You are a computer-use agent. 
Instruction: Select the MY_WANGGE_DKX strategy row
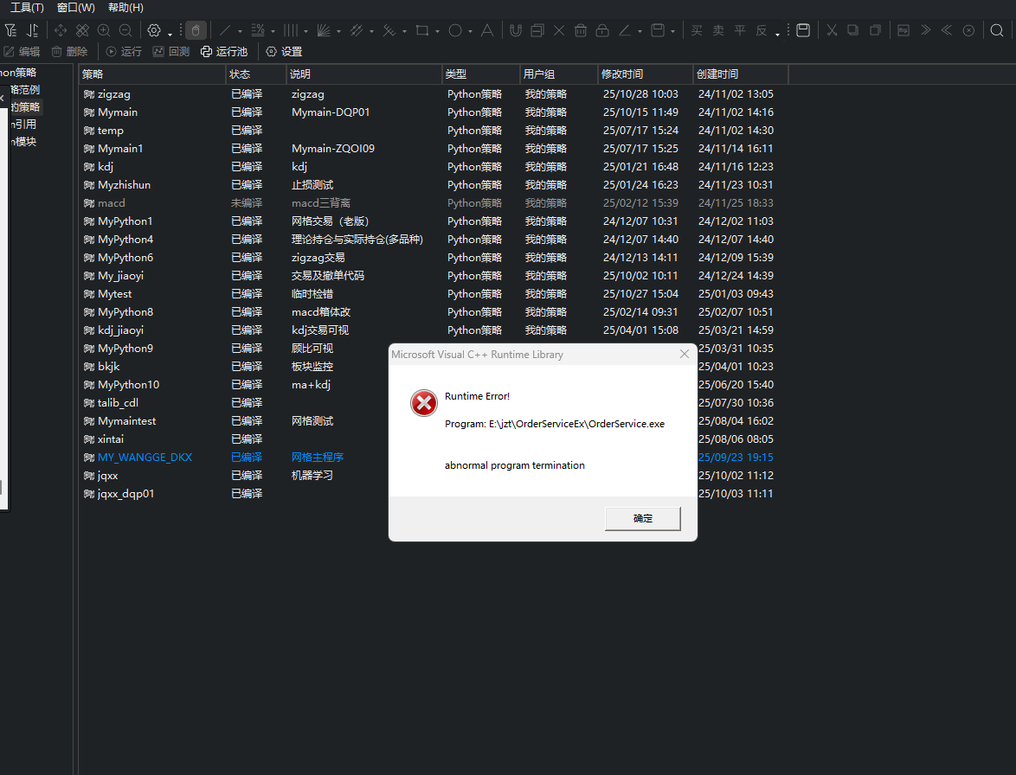[x=144, y=457]
